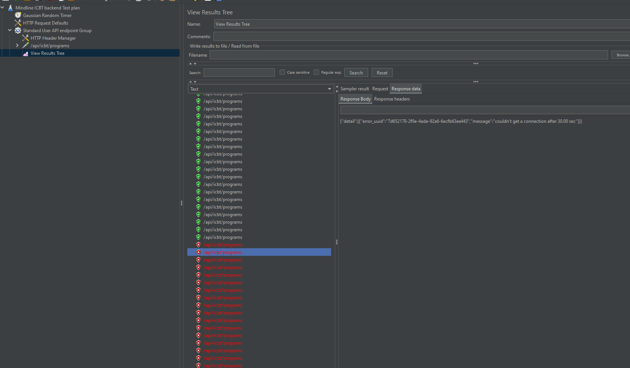Click the response body JSON error message text
Image resolution: width=630 pixels, height=368 pixels.
tap(461, 121)
